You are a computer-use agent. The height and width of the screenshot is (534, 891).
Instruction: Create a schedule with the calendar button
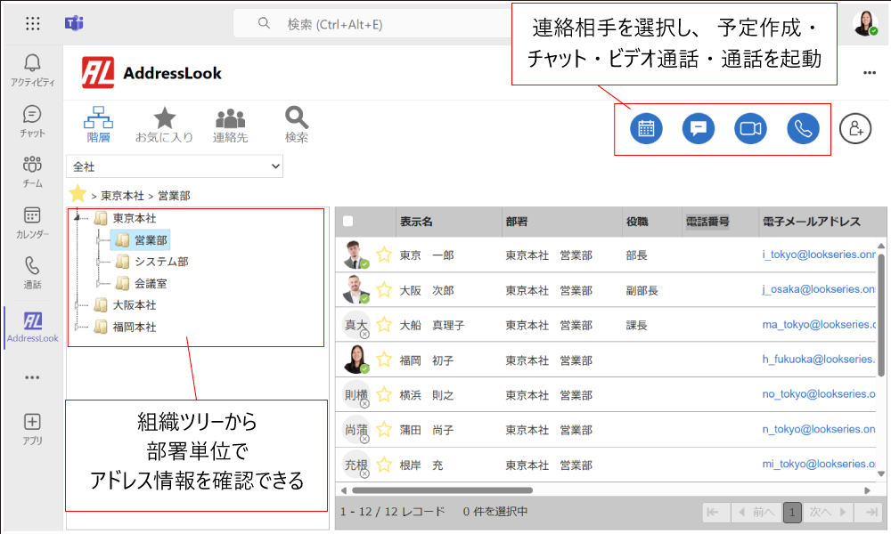[646, 129]
